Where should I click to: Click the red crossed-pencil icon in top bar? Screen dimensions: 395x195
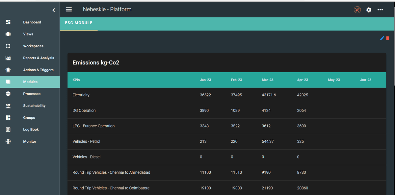click(x=357, y=10)
